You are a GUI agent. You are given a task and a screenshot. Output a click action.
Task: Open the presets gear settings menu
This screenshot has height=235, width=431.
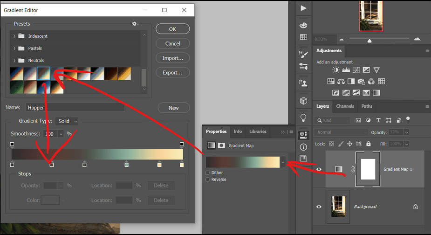pos(135,24)
